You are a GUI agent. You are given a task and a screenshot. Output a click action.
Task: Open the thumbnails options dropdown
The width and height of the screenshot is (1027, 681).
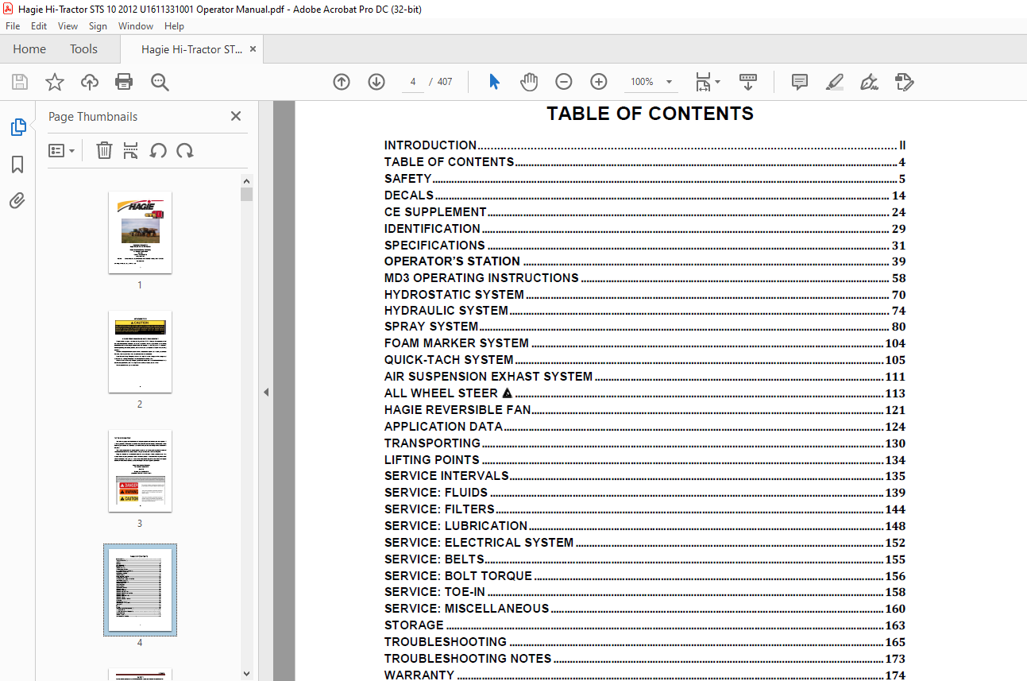61,150
